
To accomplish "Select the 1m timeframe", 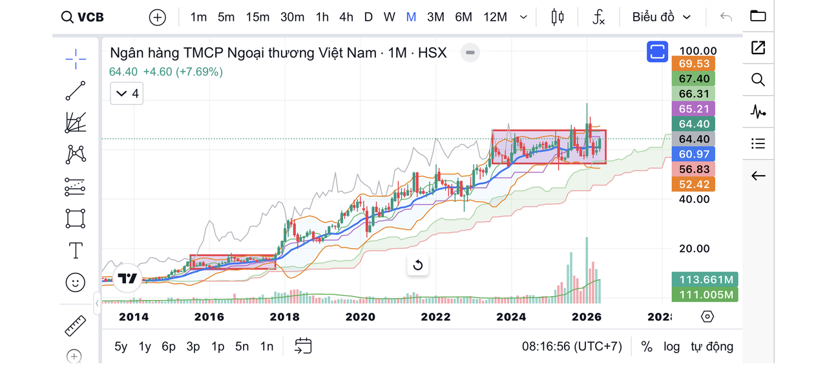I will point(198,17).
